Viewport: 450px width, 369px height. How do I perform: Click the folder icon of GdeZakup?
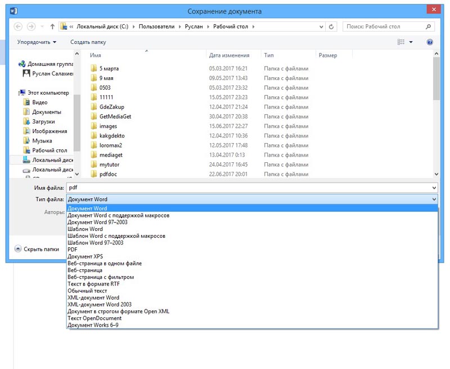click(x=93, y=106)
